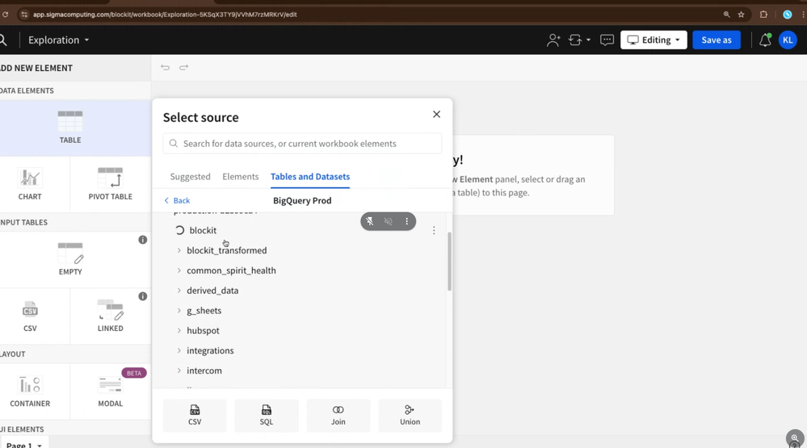Screen dimensions: 807x448
Task: Expand the intercom schema
Action: coord(179,371)
